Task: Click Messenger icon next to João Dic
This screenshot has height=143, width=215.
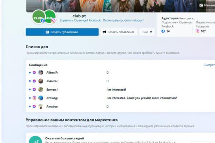Action: (x=34, y=81)
